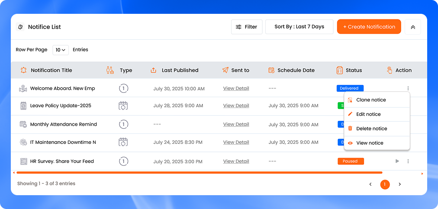The width and height of the screenshot is (438, 209).
Task: Open the Sort By Last 7 Days dropdown
Action: [299, 27]
